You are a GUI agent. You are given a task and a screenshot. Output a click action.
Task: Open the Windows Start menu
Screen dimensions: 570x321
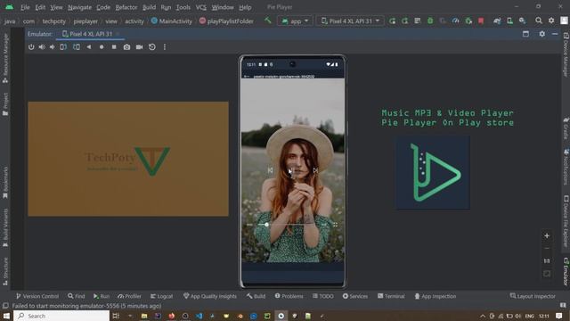coord(6,316)
